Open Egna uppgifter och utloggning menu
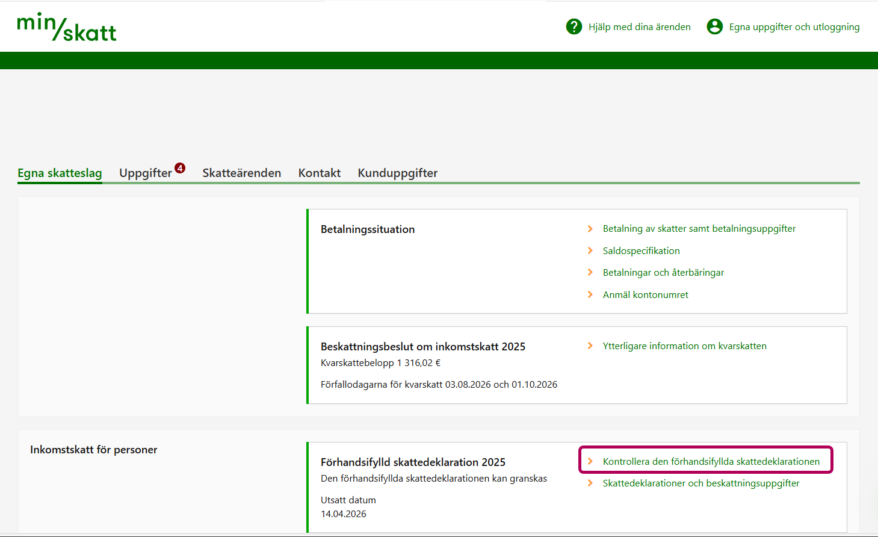Viewport: 878px width, 537px height. [x=794, y=27]
